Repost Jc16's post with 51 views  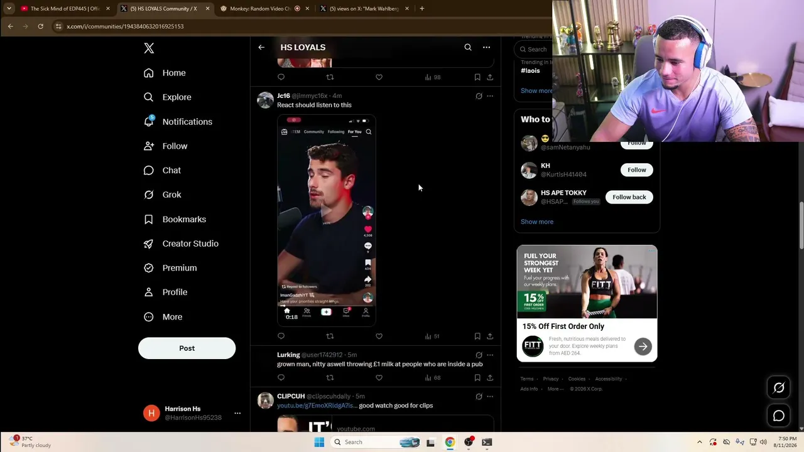click(x=330, y=336)
